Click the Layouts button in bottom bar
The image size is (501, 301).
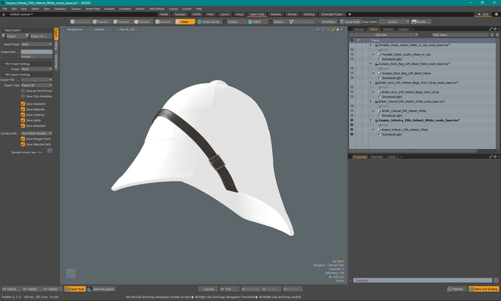[x=208, y=289]
